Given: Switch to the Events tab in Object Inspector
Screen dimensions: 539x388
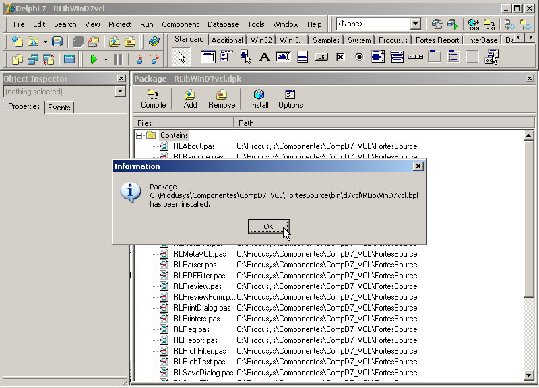Looking at the screenshot, I should pyautogui.click(x=60, y=106).
